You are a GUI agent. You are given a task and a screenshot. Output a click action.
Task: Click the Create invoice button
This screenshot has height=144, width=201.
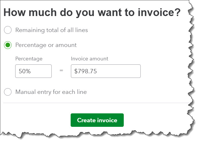(x=97, y=120)
